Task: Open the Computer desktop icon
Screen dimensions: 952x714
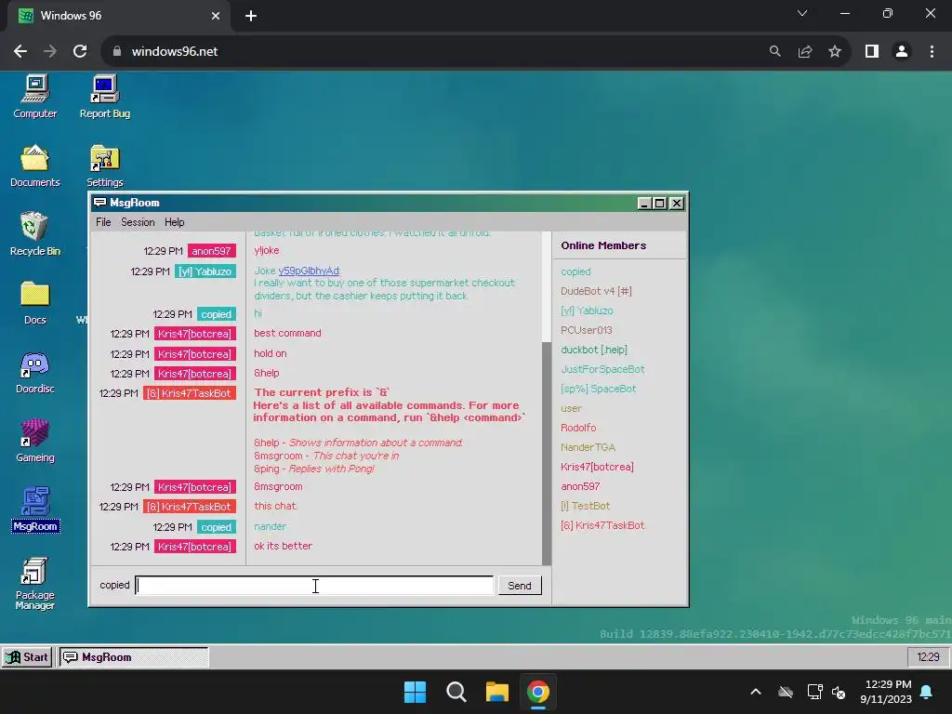Action: click(x=35, y=96)
